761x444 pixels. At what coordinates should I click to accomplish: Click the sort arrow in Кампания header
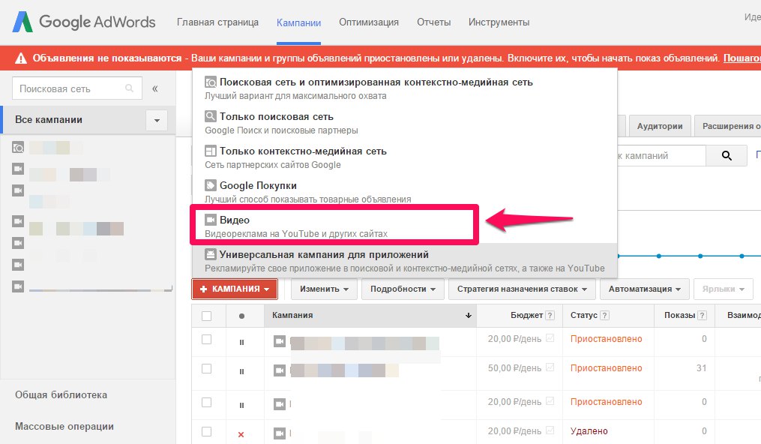pos(469,316)
